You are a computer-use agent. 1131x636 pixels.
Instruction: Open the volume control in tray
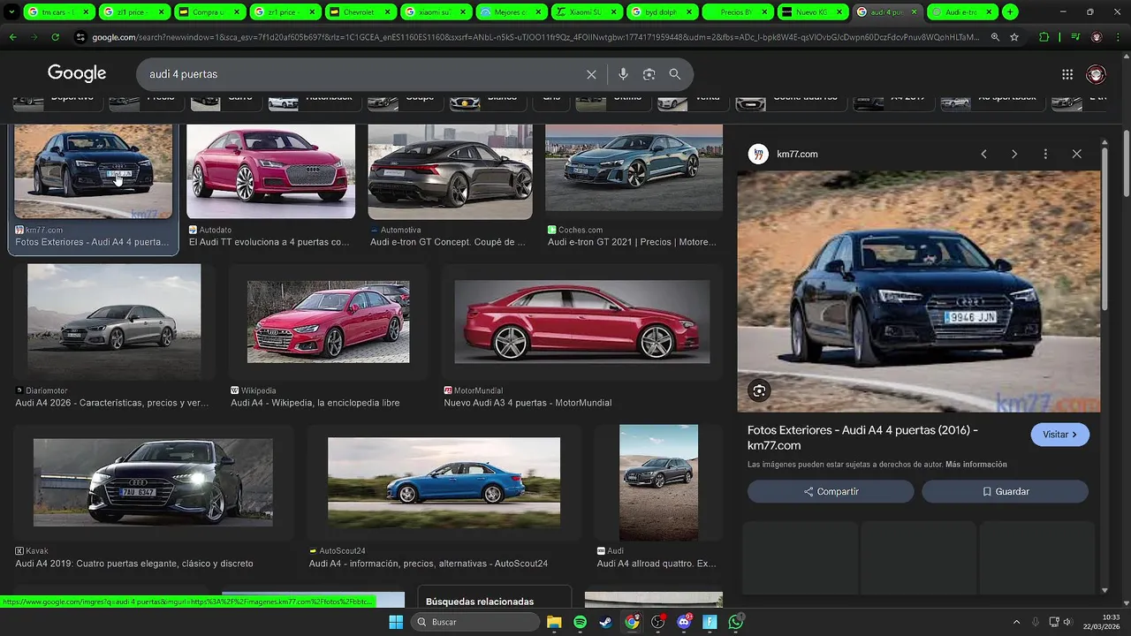point(1066,622)
